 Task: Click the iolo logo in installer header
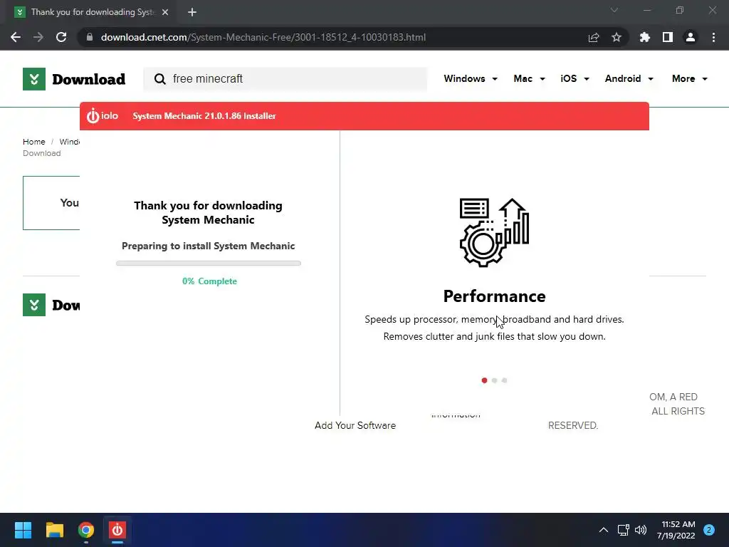coord(103,116)
